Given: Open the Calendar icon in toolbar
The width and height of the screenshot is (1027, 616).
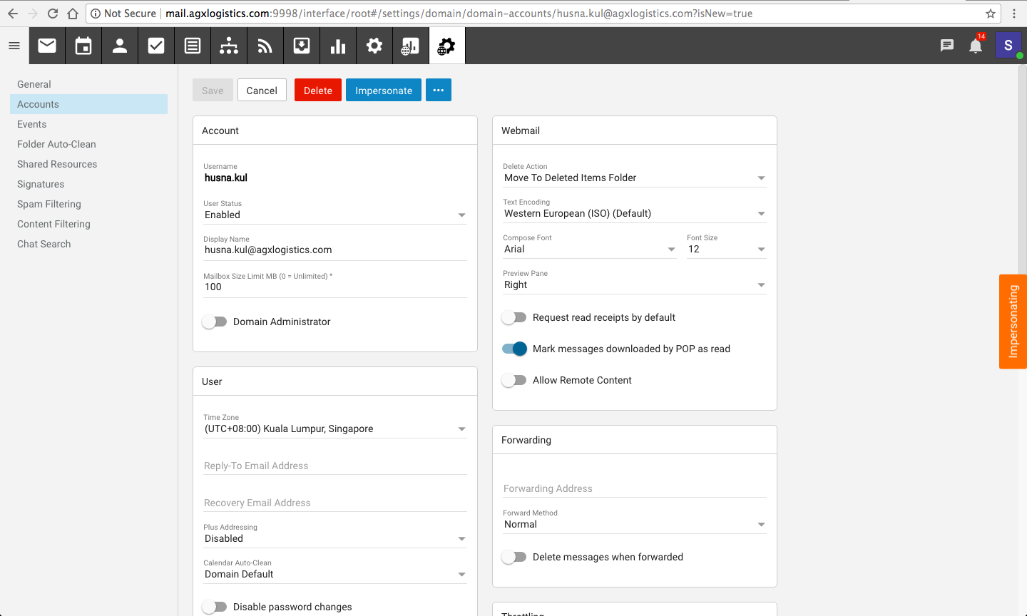Looking at the screenshot, I should coord(83,46).
